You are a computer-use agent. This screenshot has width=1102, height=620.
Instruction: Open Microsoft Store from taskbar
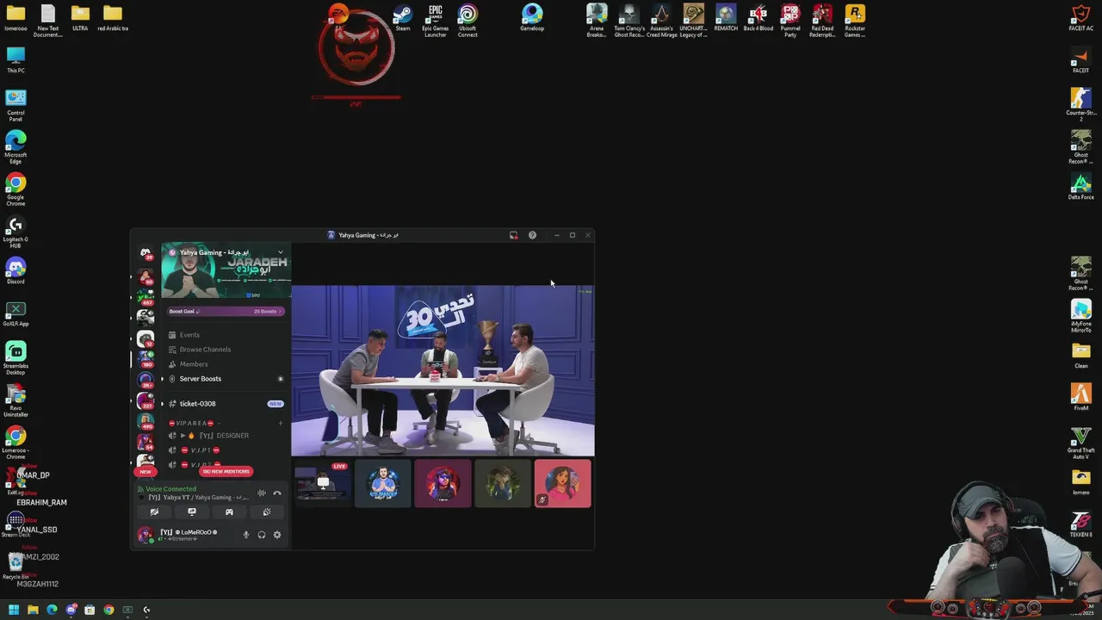(90, 610)
